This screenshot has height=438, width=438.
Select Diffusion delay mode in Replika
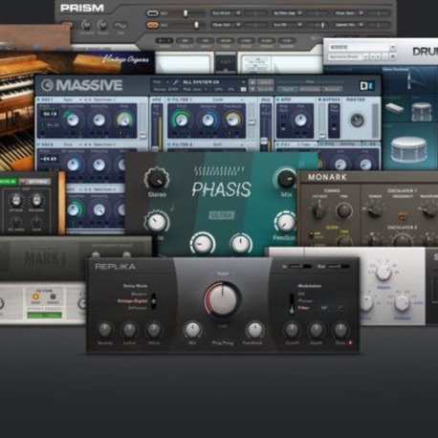138,308
